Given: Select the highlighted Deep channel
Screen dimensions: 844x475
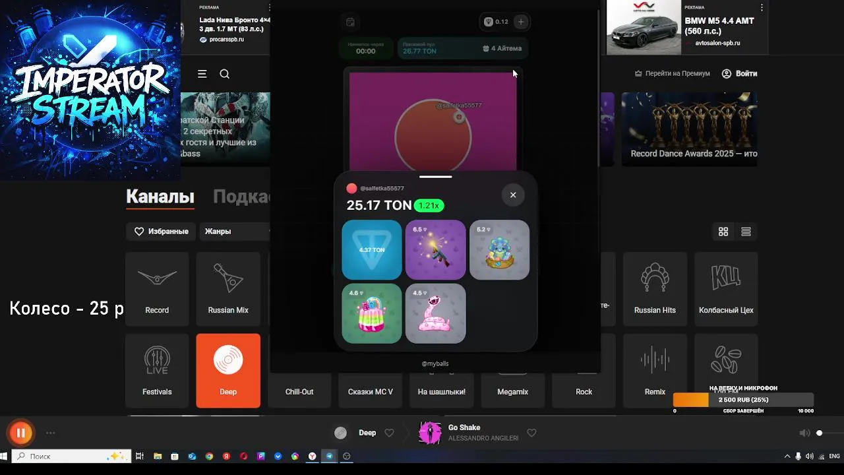Looking at the screenshot, I should pyautogui.click(x=228, y=371).
